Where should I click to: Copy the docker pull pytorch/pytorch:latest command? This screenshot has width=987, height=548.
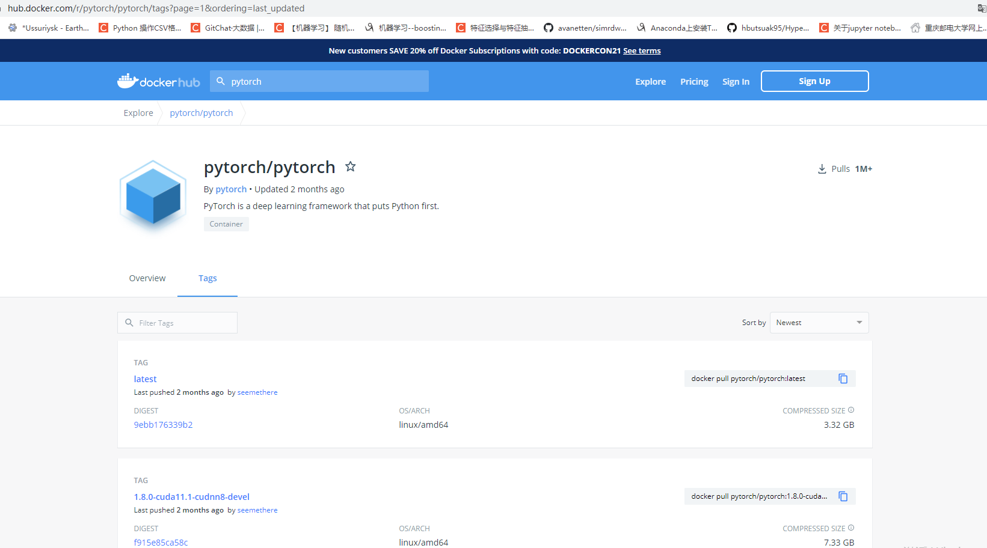coord(843,378)
